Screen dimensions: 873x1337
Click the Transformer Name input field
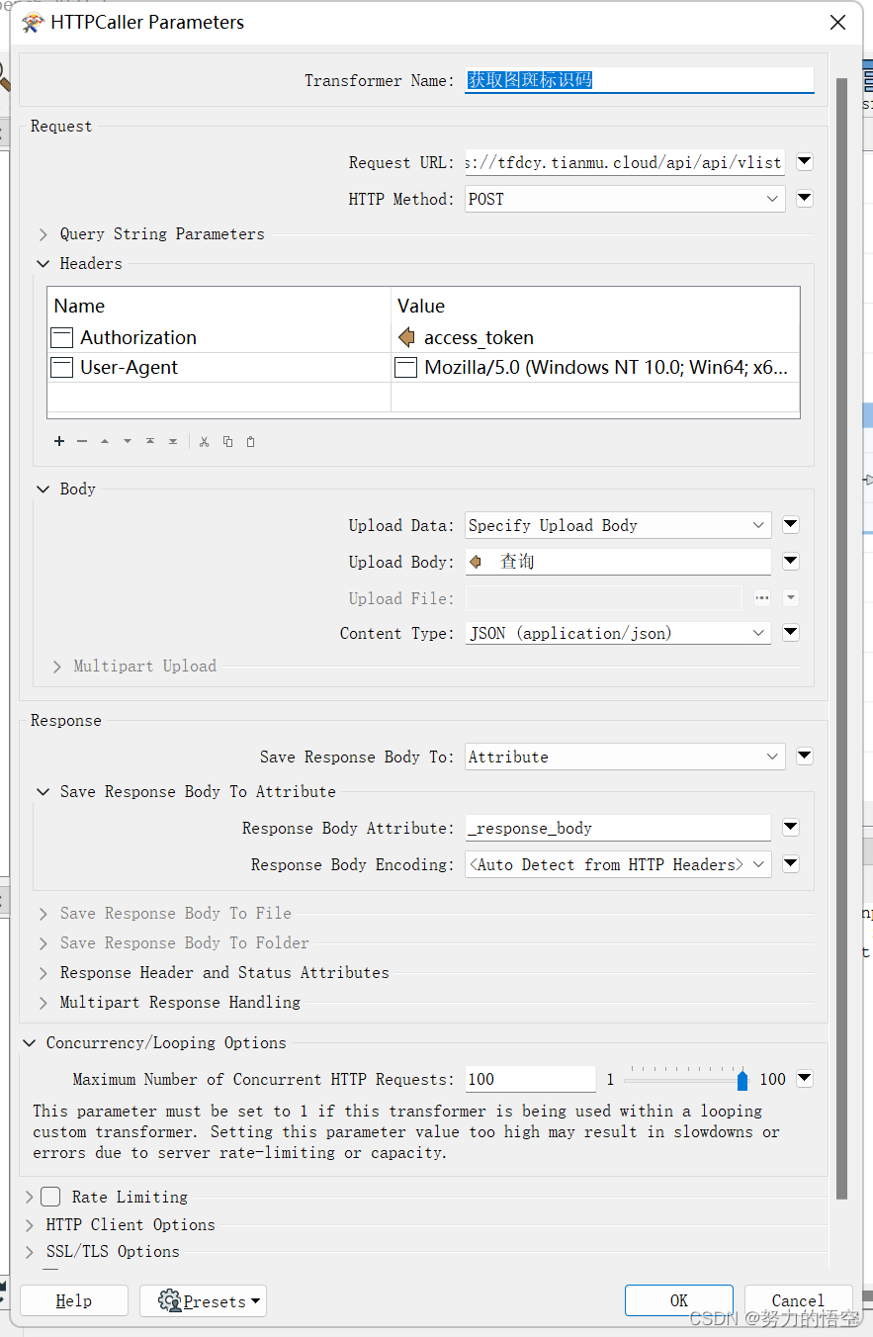pyautogui.click(x=640, y=80)
